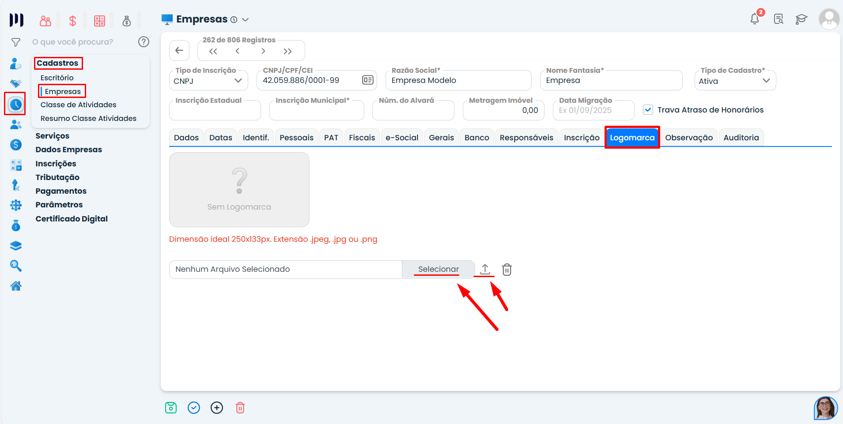
Task: Open the e-Social tab
Action: (402, 138)
